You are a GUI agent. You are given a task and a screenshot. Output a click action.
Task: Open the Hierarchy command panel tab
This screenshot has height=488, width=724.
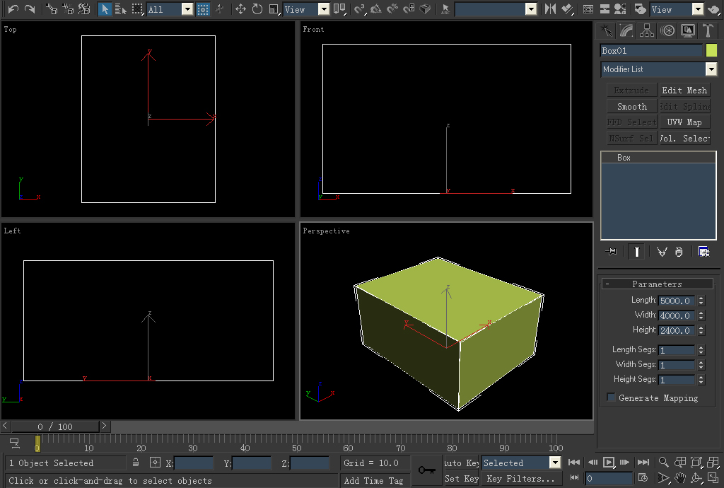click(x=646, y=30)
